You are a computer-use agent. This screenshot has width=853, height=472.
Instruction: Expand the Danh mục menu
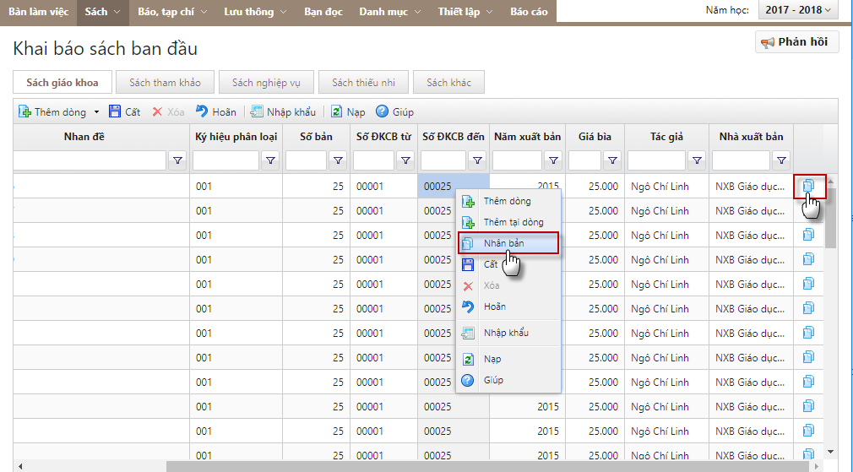coord(388,12)
